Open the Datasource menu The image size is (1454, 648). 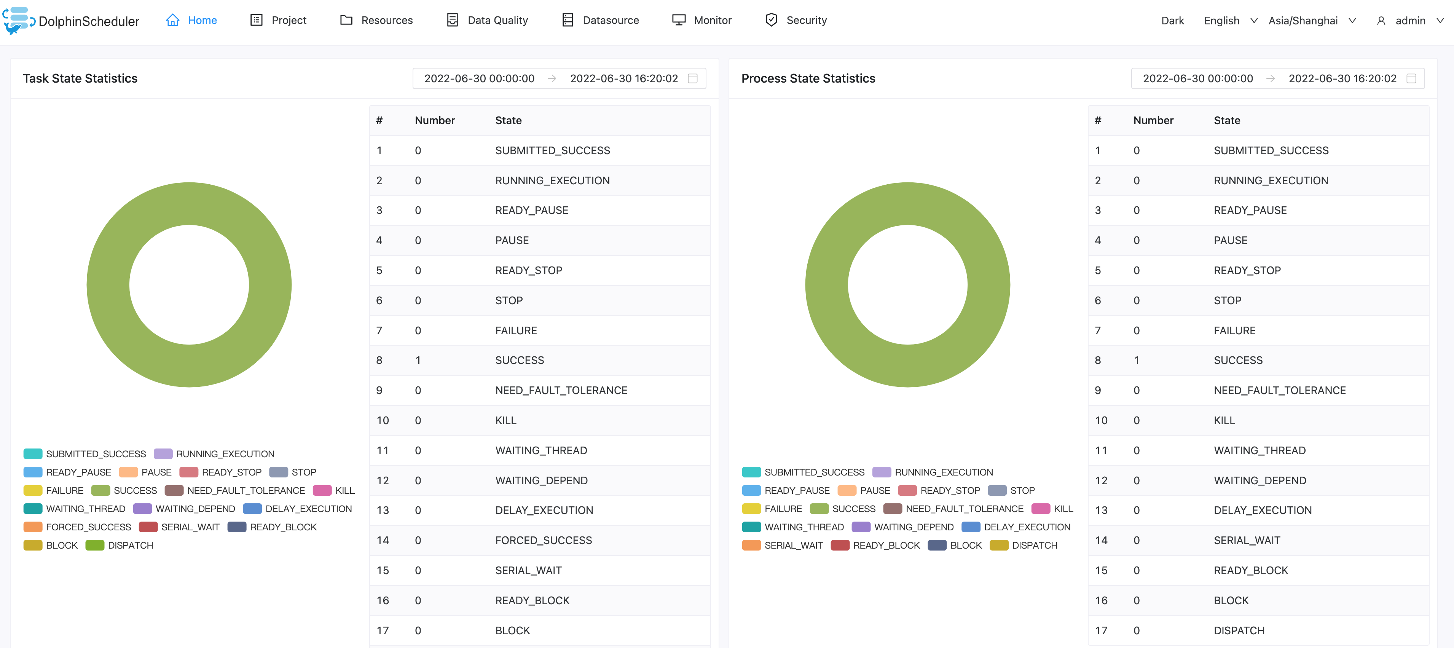(x=610, y=20)
